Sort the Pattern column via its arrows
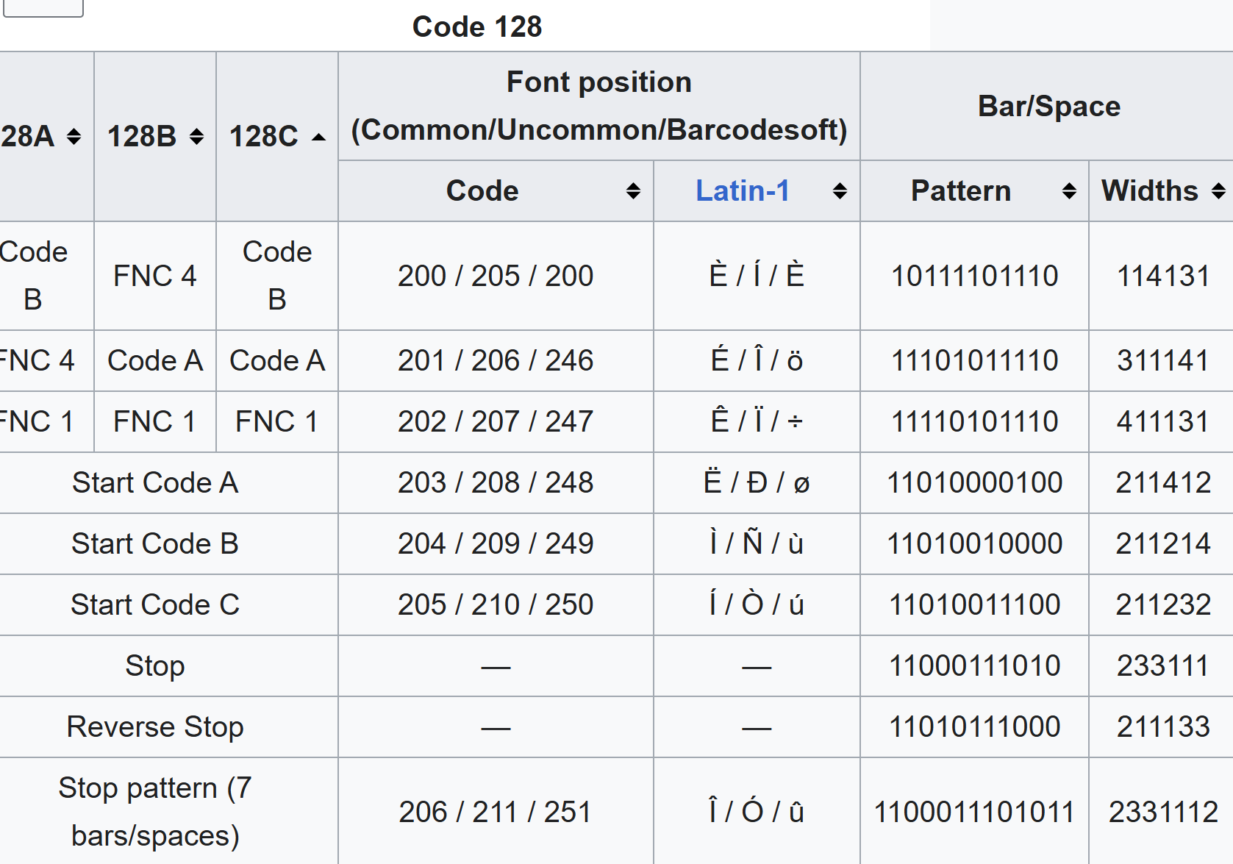The image size is (1233, 864). click(1069, 191)
